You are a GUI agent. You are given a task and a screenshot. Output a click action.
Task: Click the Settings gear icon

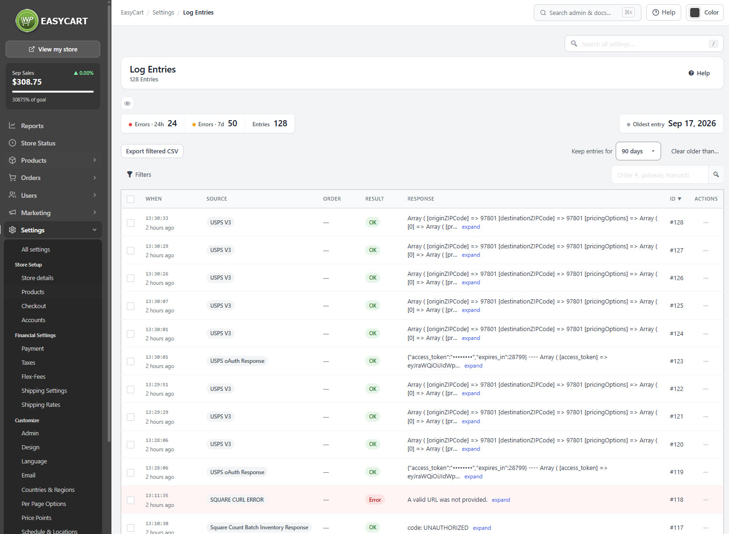tap(13, 230)
